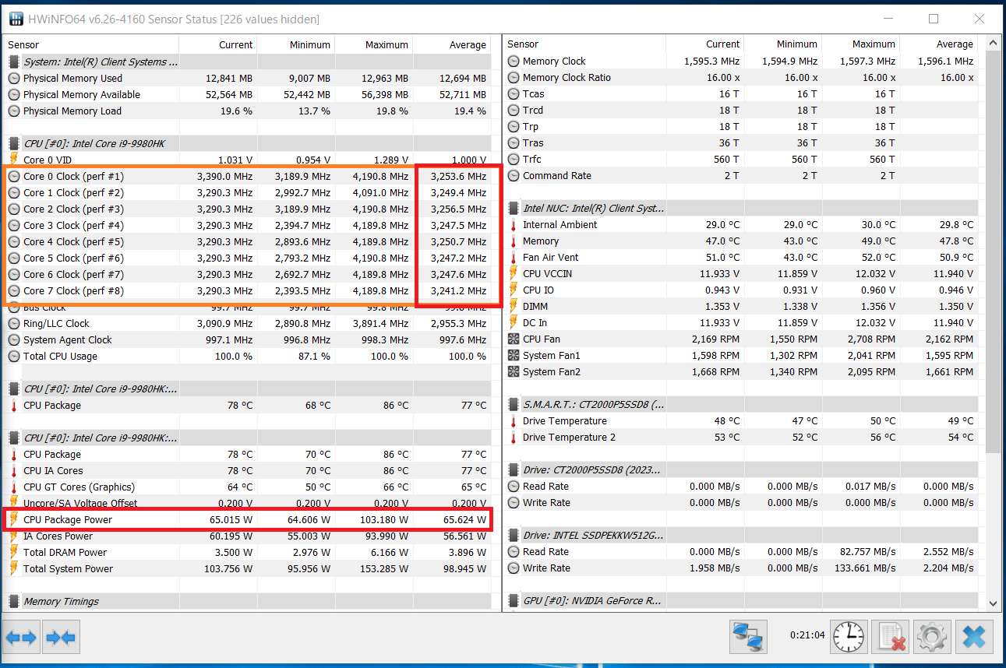Click the CPU VCCIN lightning icon
This screenshot has width=1006, height=668.
point(514,273)
